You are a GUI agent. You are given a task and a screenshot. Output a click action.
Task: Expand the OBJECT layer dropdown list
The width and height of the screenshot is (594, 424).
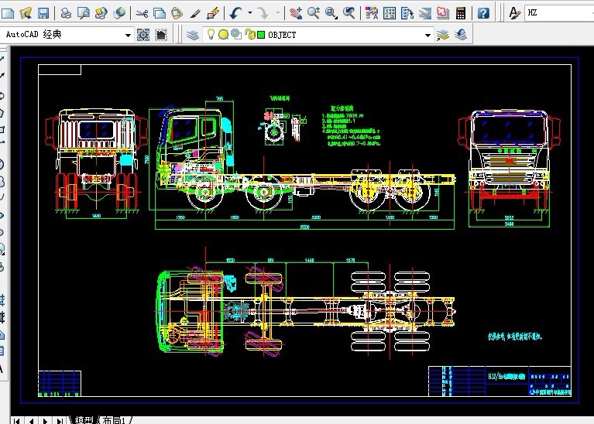(x=427, y=35)
